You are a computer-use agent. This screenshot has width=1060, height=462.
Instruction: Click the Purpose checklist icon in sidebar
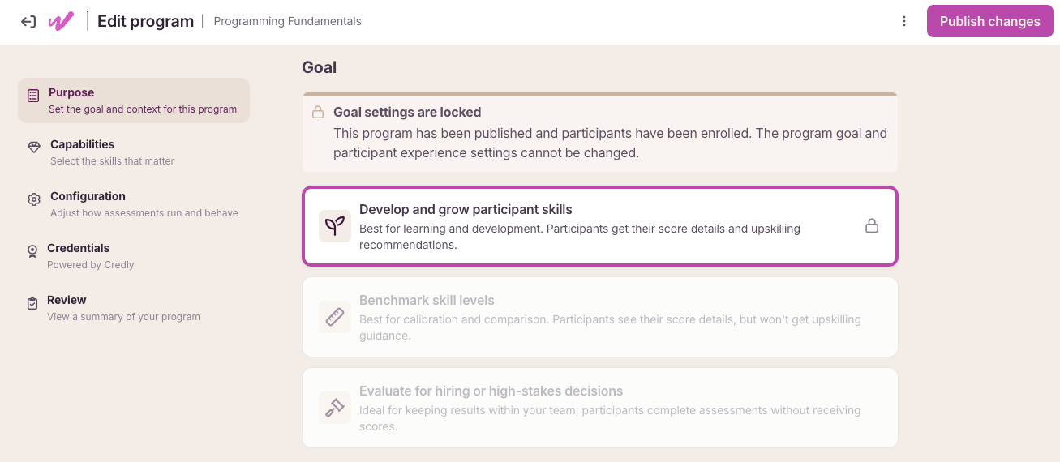[x=33, y=96]
